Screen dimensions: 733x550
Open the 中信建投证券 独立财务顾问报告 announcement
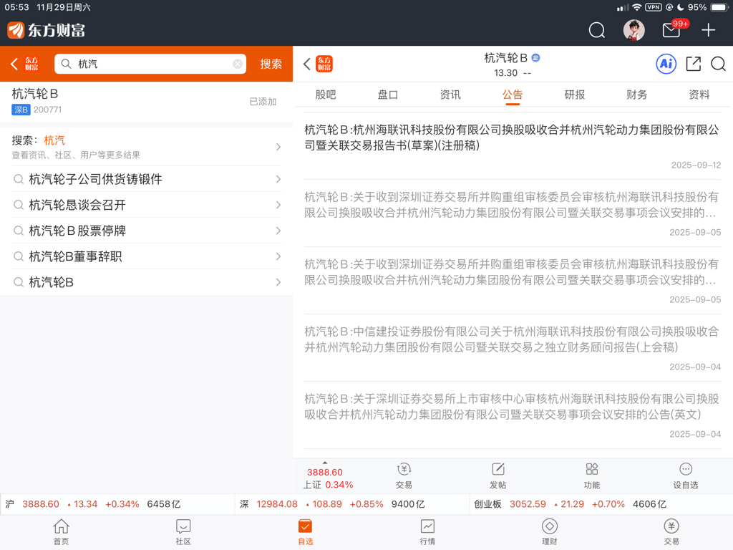(x=513, y=348)
